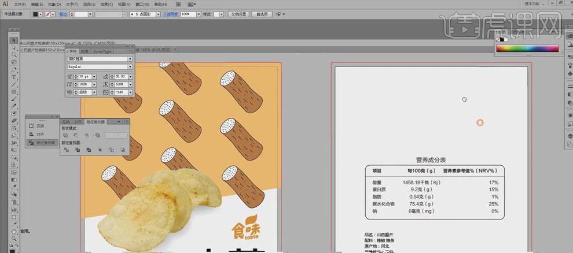Click the Exclude shape mode icon
The height and width of the screenshot is (253, 573).
[98, 135]
